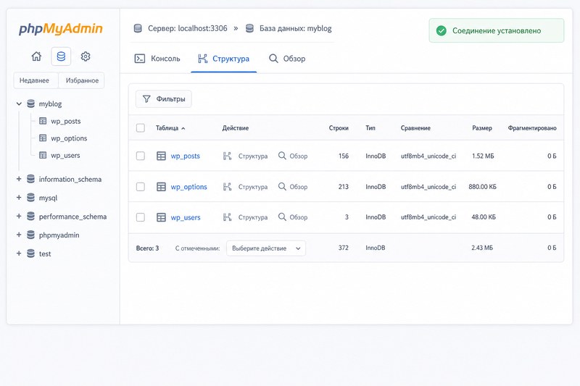Tick the select-all checkbox in table header
The width and height of the screenshot is (580, 386).
141,127
